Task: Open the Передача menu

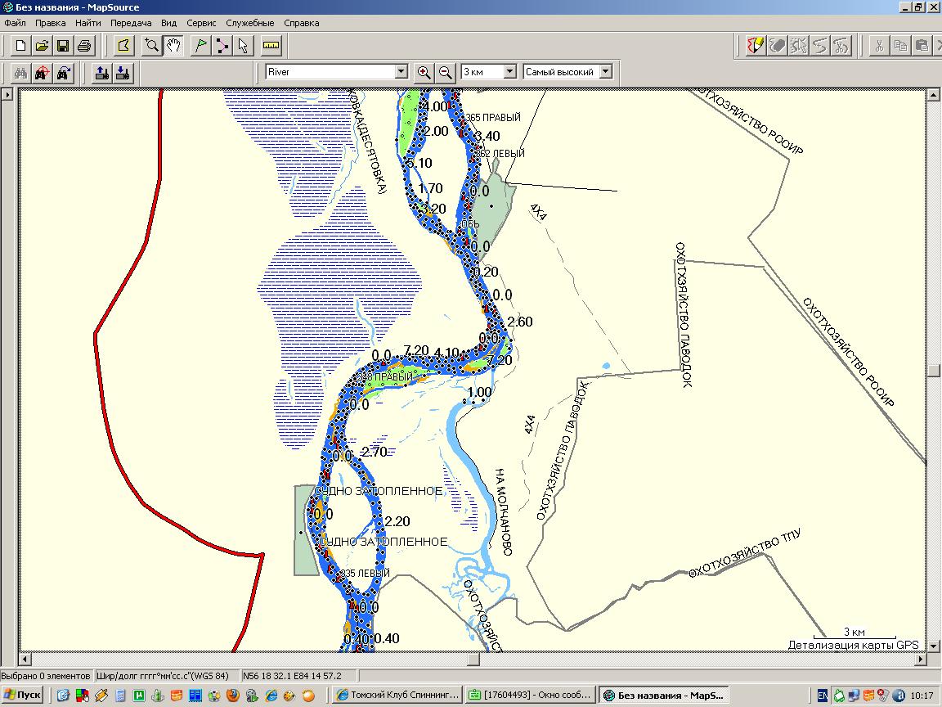Action: click(x=131, y=23)
